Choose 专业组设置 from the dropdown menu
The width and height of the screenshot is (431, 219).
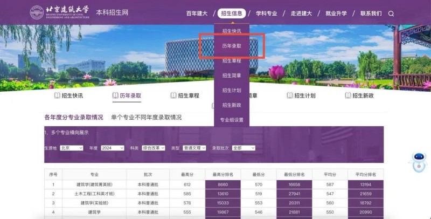(x=231, y=120)
